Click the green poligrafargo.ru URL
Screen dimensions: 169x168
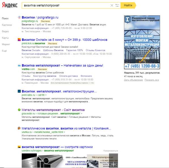point(30,21)
